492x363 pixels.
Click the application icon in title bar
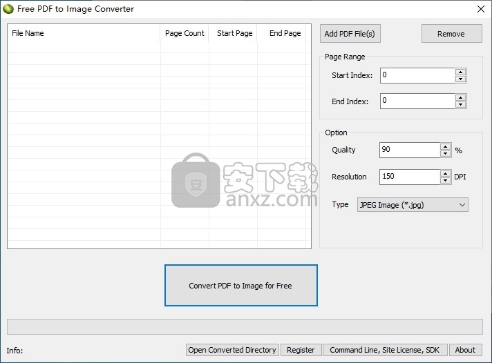pyautogui.click(x=8, y=9)
